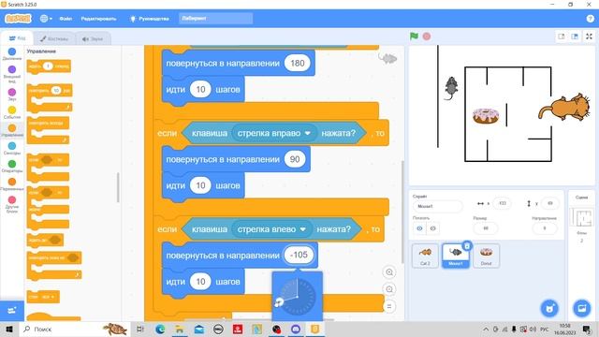Select the Звук block category
Viewport: 599px width, 337px height.
tap(12, 95)
